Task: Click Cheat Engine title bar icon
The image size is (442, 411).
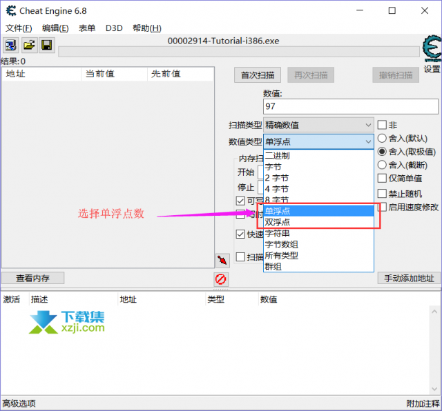Action: tap(11, 11)
